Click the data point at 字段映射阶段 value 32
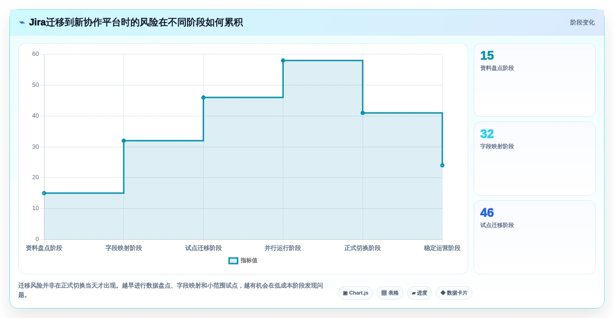 click(124, 141)
